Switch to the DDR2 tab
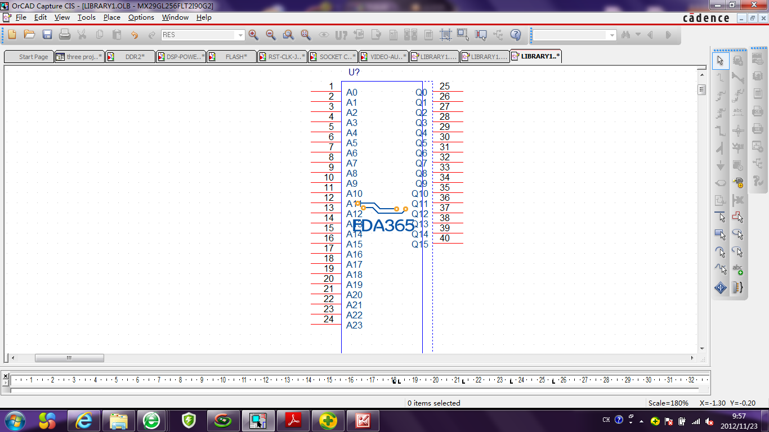Screen dimensions: 769x432 click(130, 57)
